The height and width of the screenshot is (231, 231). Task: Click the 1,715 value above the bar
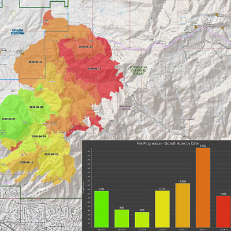click(x=101, y=189)
